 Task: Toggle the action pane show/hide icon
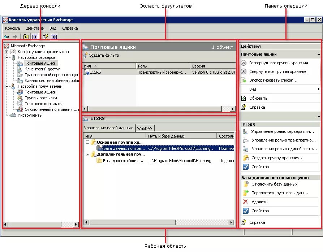(54, 37)
